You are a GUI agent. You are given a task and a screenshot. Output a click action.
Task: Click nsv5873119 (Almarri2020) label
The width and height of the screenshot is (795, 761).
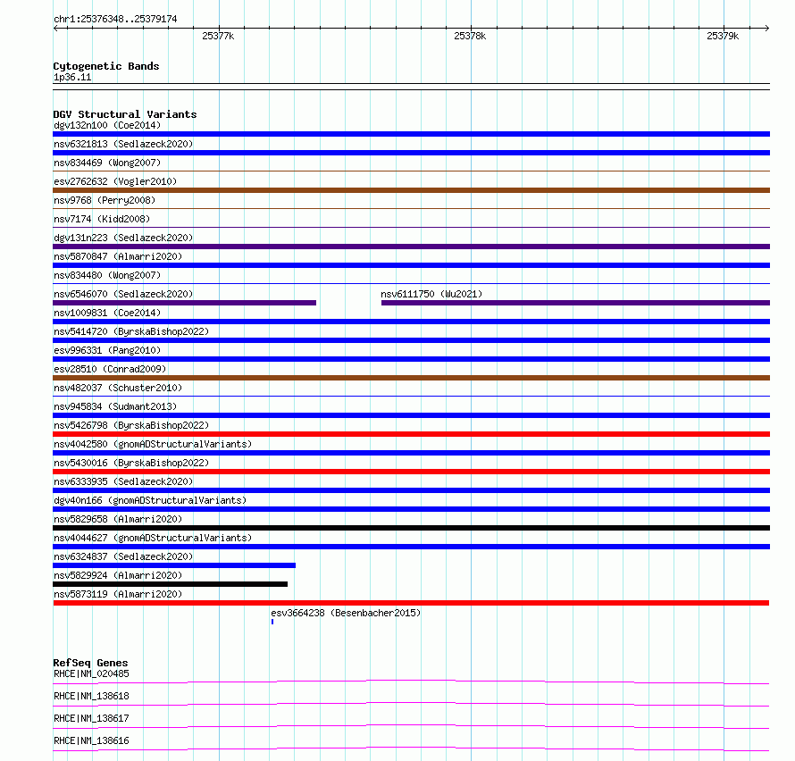coord(118,594)
